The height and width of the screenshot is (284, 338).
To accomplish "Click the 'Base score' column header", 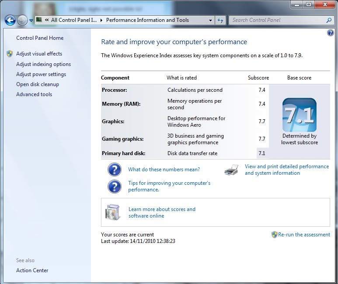I will coord(299,78).
